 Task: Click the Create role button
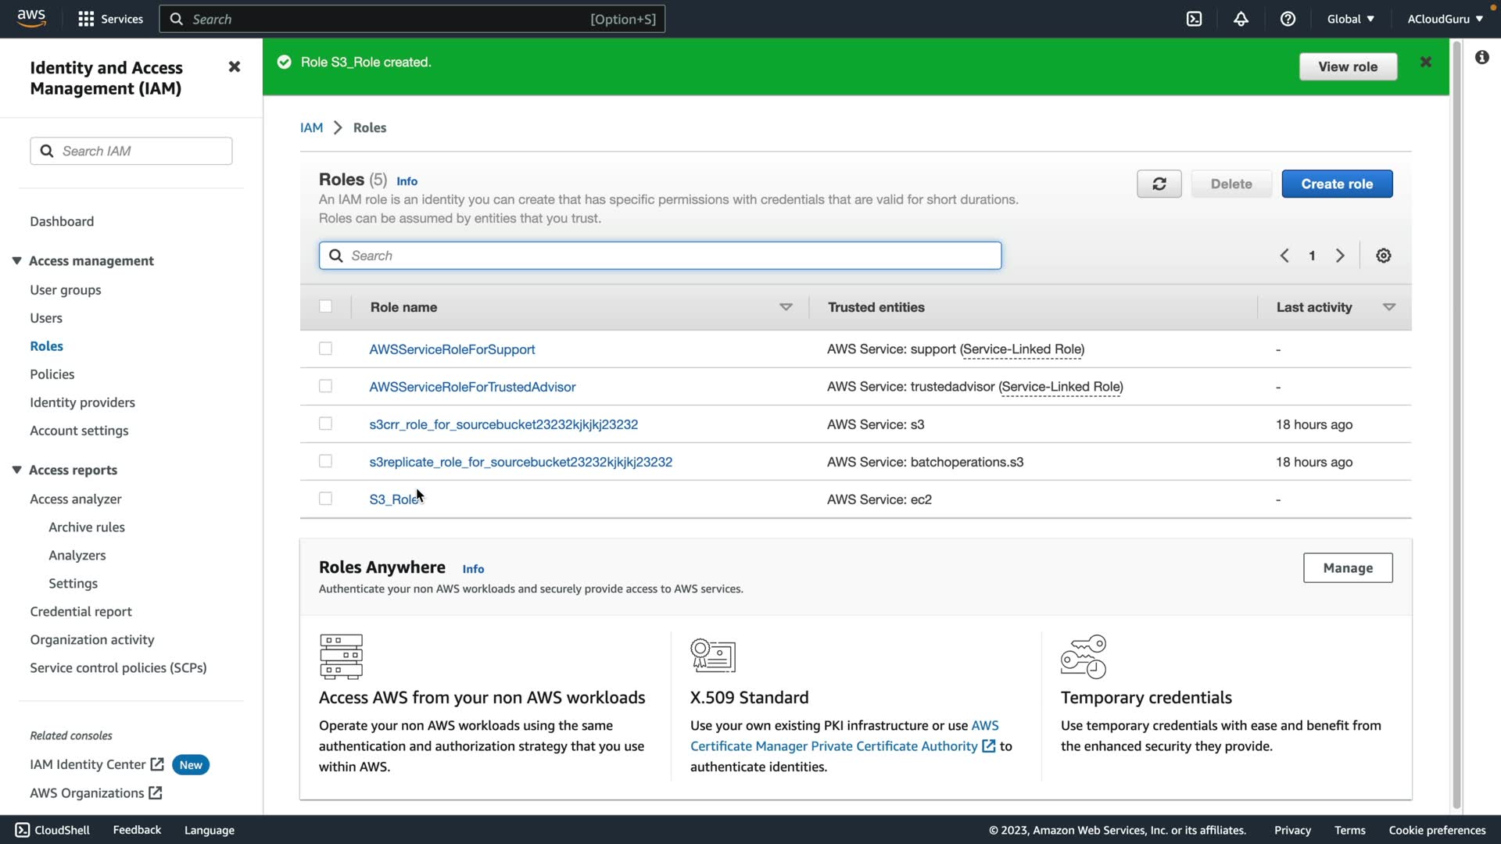[1336, 184]
